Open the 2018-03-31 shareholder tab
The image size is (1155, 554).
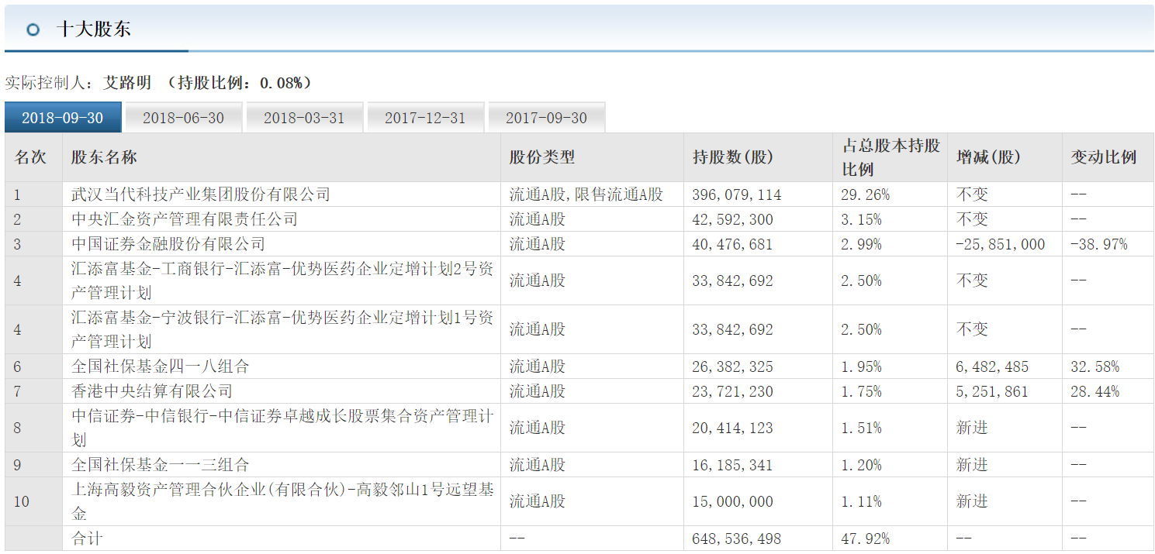click(305, 118)
